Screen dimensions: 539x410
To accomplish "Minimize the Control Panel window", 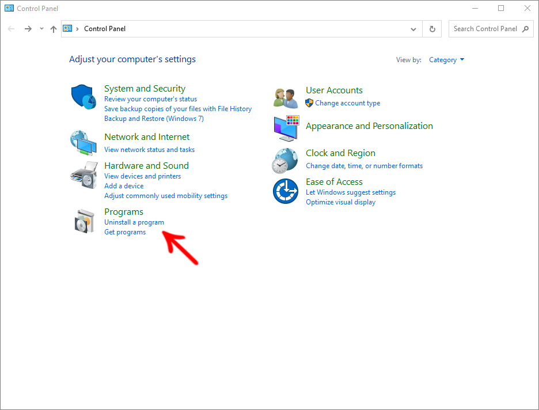I will click(475, 8).
